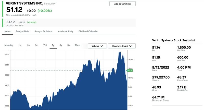Viewport: 204px width, 110px height.
Task: Click the After-market 04:00:01 PM timestamp
Action: tap(18, 15)
